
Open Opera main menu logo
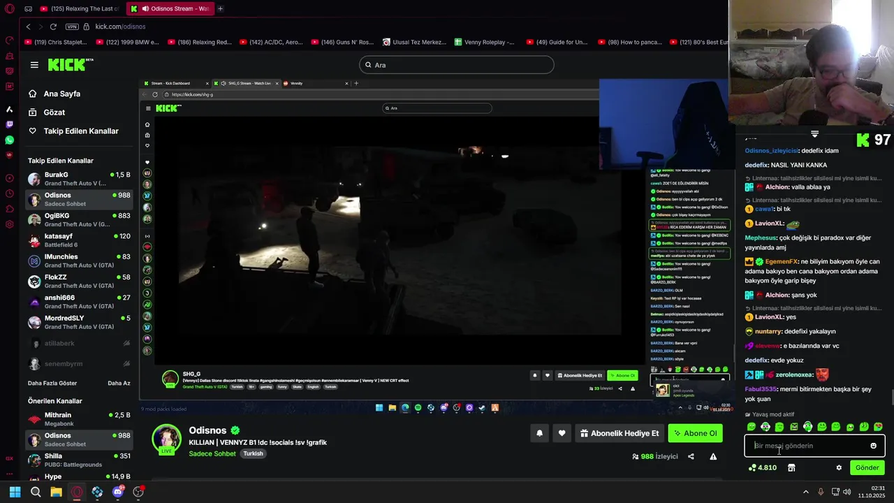(9, 8)
